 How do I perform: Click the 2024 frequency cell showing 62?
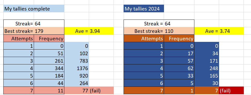179,68
